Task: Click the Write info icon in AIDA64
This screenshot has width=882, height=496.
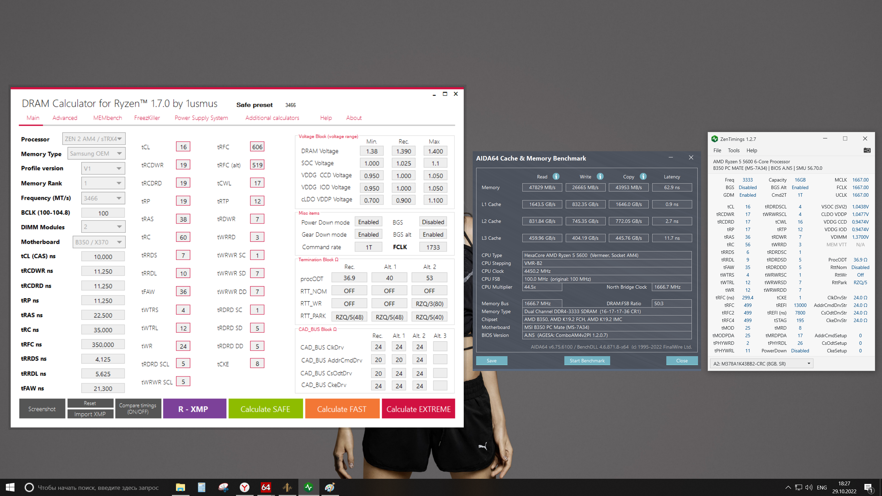Action: click(600, 176)
